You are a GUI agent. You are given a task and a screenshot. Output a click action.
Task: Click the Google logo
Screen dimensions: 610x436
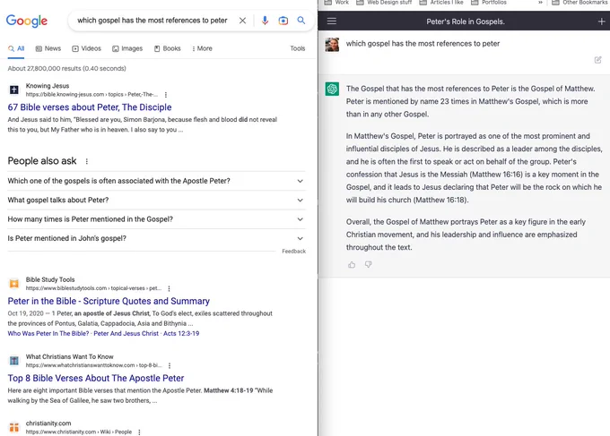[x=27, y=21]
